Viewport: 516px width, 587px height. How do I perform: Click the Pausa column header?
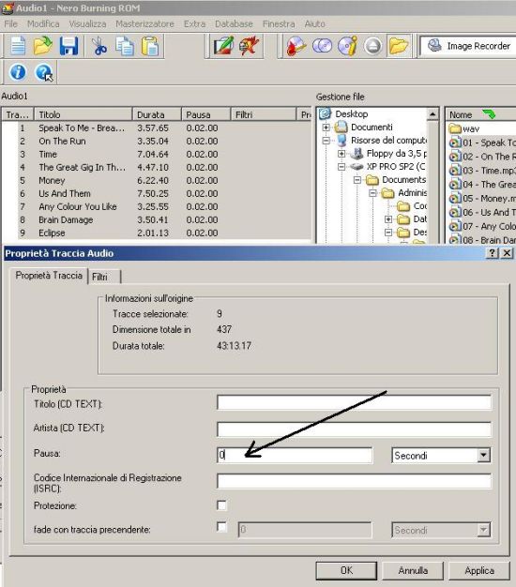pos(205,114)
